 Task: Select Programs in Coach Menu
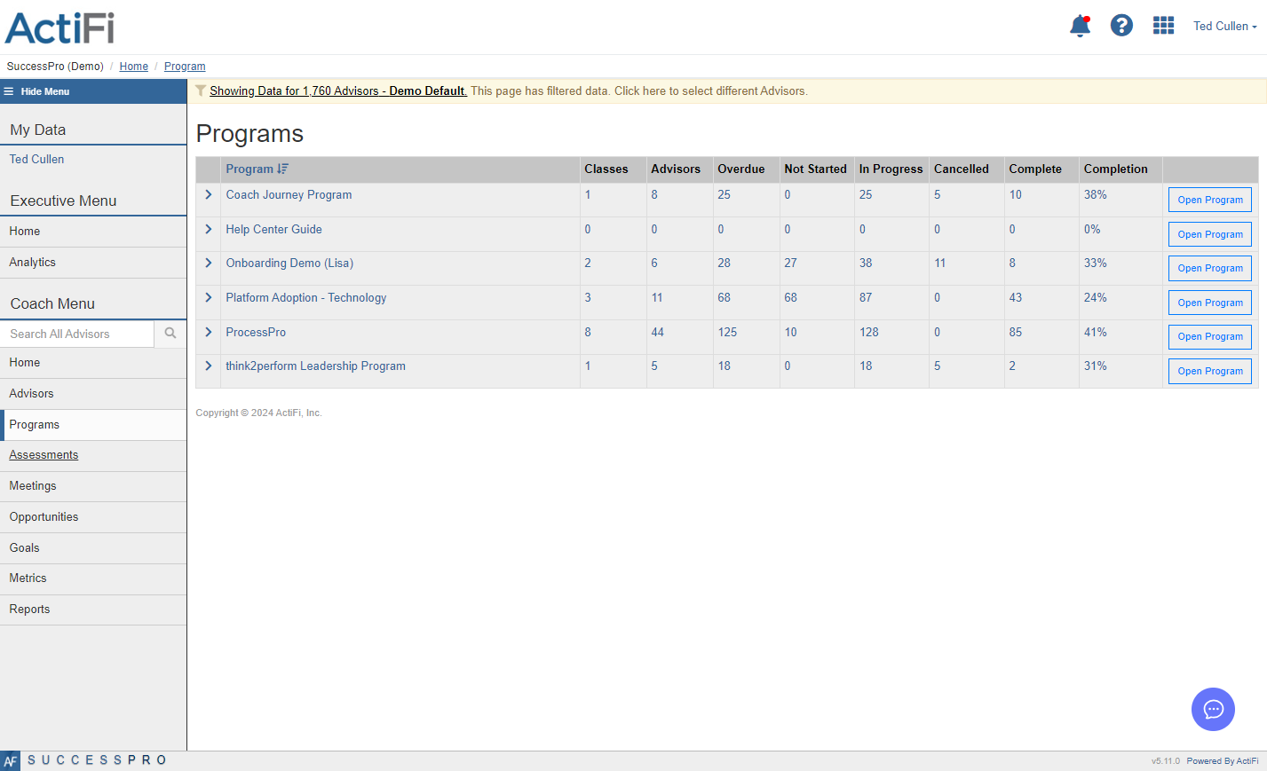click(x=93, y=425)
